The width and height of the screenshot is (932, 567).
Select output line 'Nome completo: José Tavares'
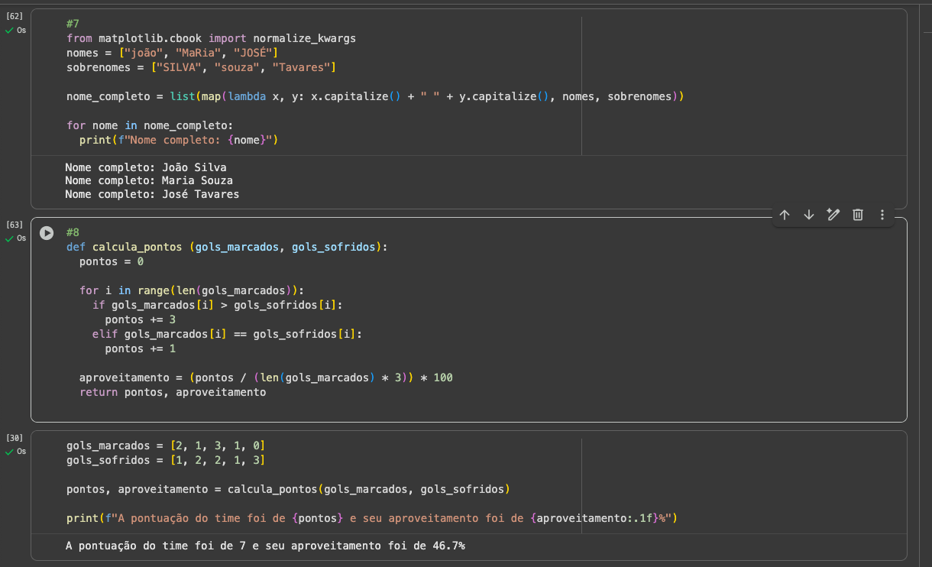tap(152, 195)
